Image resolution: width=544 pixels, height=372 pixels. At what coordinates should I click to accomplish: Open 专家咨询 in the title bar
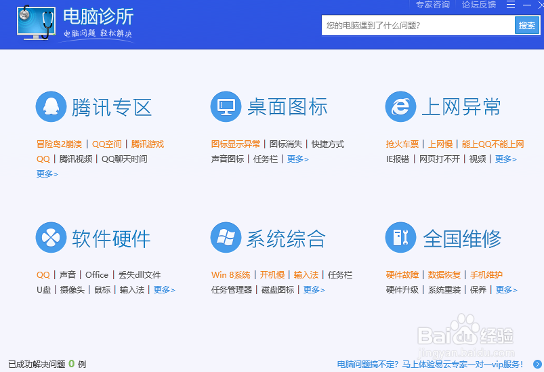pyautogui.click(x=433, y=5)
